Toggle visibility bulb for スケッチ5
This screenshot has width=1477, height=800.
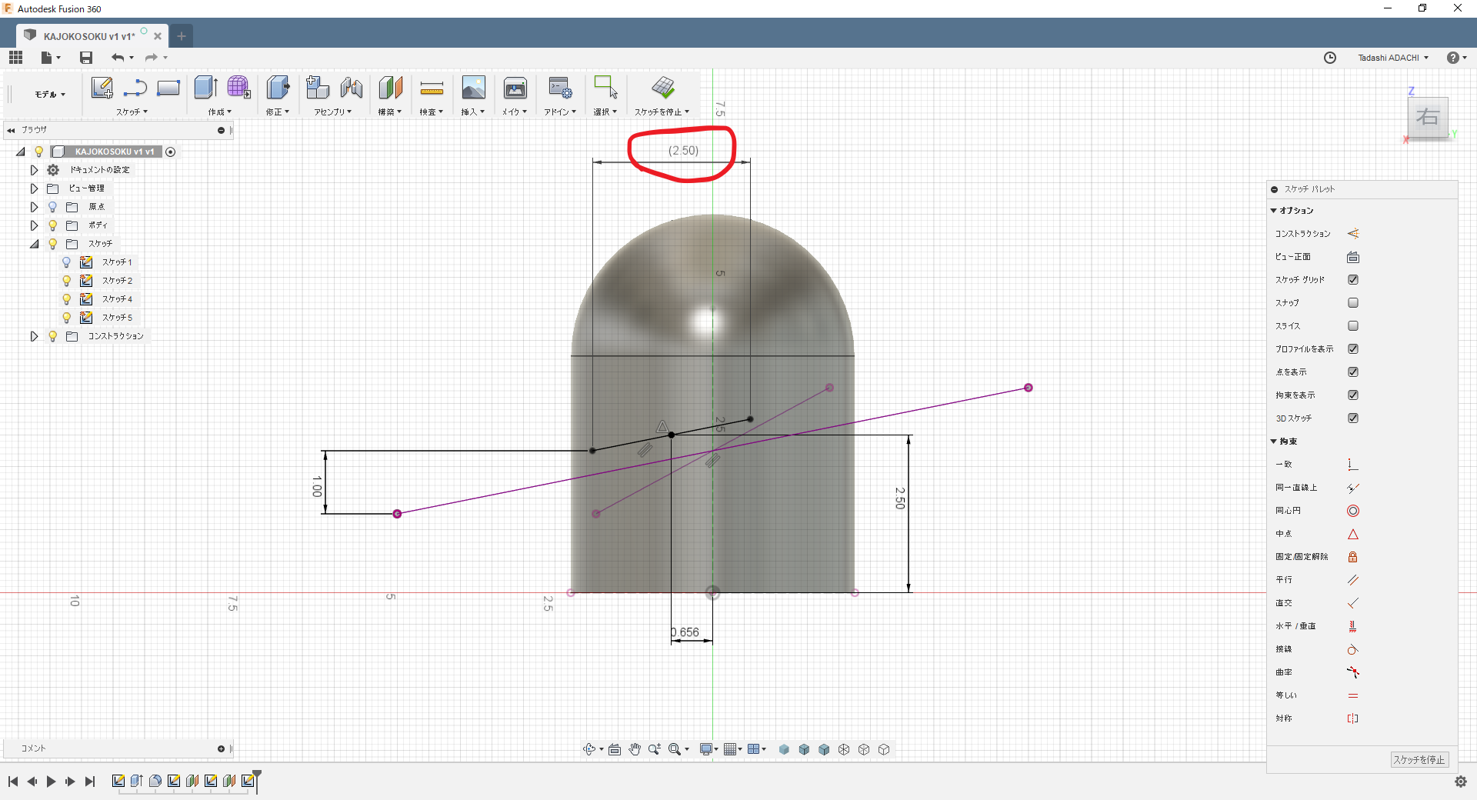click(x=67, y=318)
